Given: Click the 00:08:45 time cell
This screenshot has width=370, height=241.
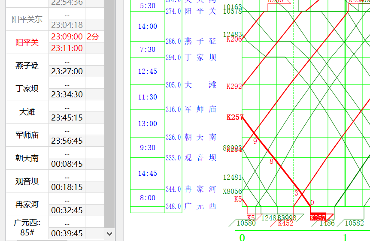Looking at the screenshot, I should (x=67, y=164).
